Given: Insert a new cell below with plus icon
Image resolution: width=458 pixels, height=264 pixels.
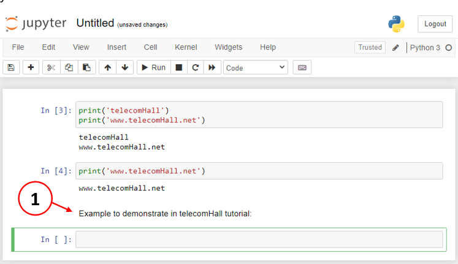Looking at the screenshot, I should pos(31,67).
